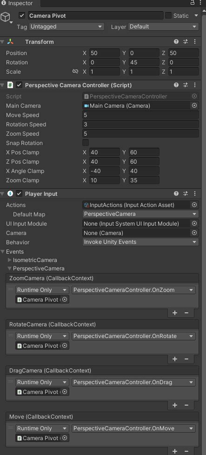Click Camera None object picker circle
The height and width of the screenshot is (455, 206).
(x=194, y=233)
